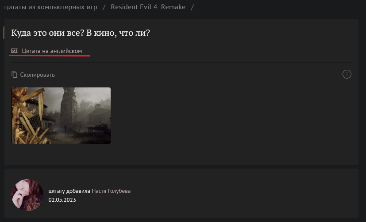The image size is (366, 222).
Task: Click the slash separator after компьютерных игр
Action: (104, 7)
